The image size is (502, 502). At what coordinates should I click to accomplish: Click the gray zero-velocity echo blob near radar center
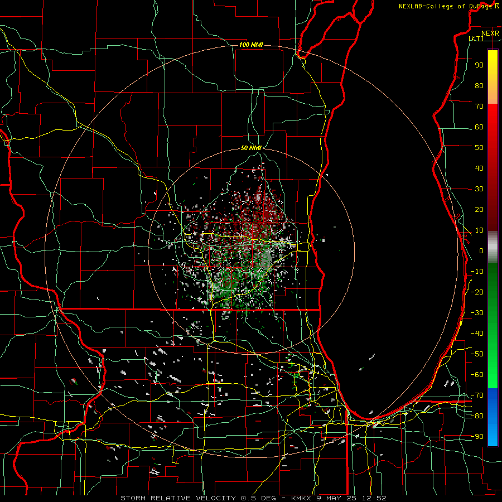266,258
